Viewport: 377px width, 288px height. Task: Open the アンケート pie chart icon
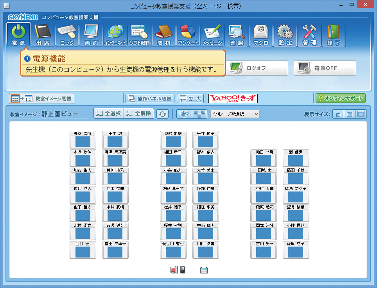188,35
